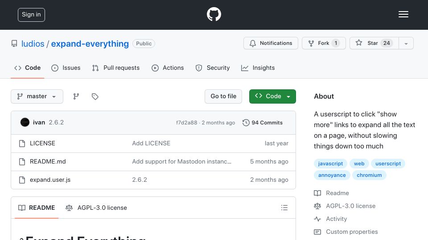This screenshot has width=428, height=240.
Task: Open the Insights tab
Action: coord(258,68)
